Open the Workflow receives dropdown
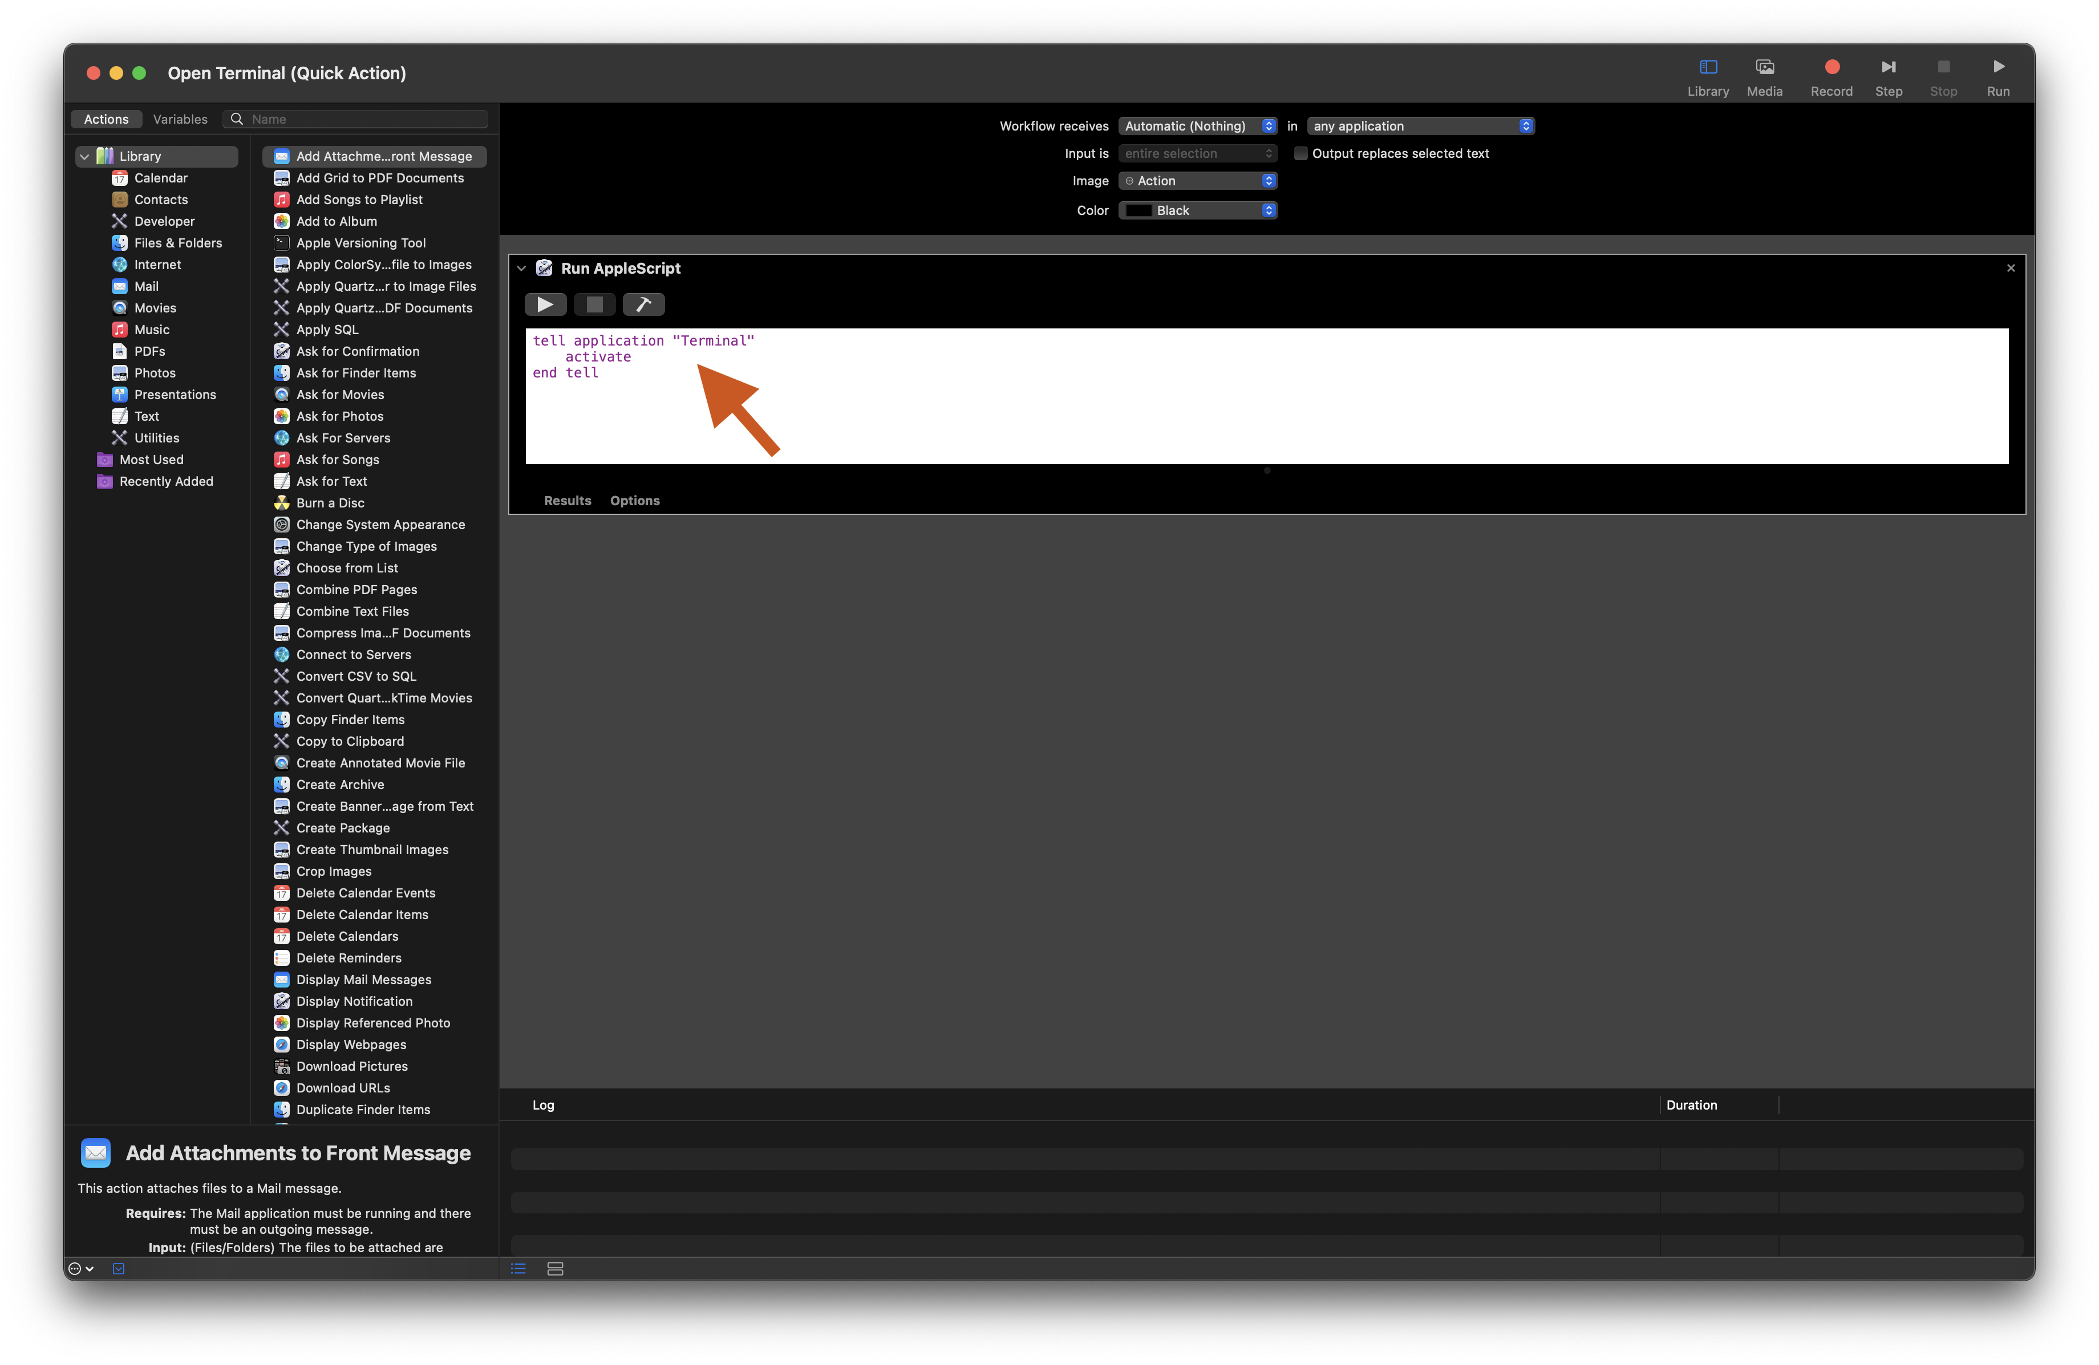Screen dimensions: 2099x1365 [1197, 126]
